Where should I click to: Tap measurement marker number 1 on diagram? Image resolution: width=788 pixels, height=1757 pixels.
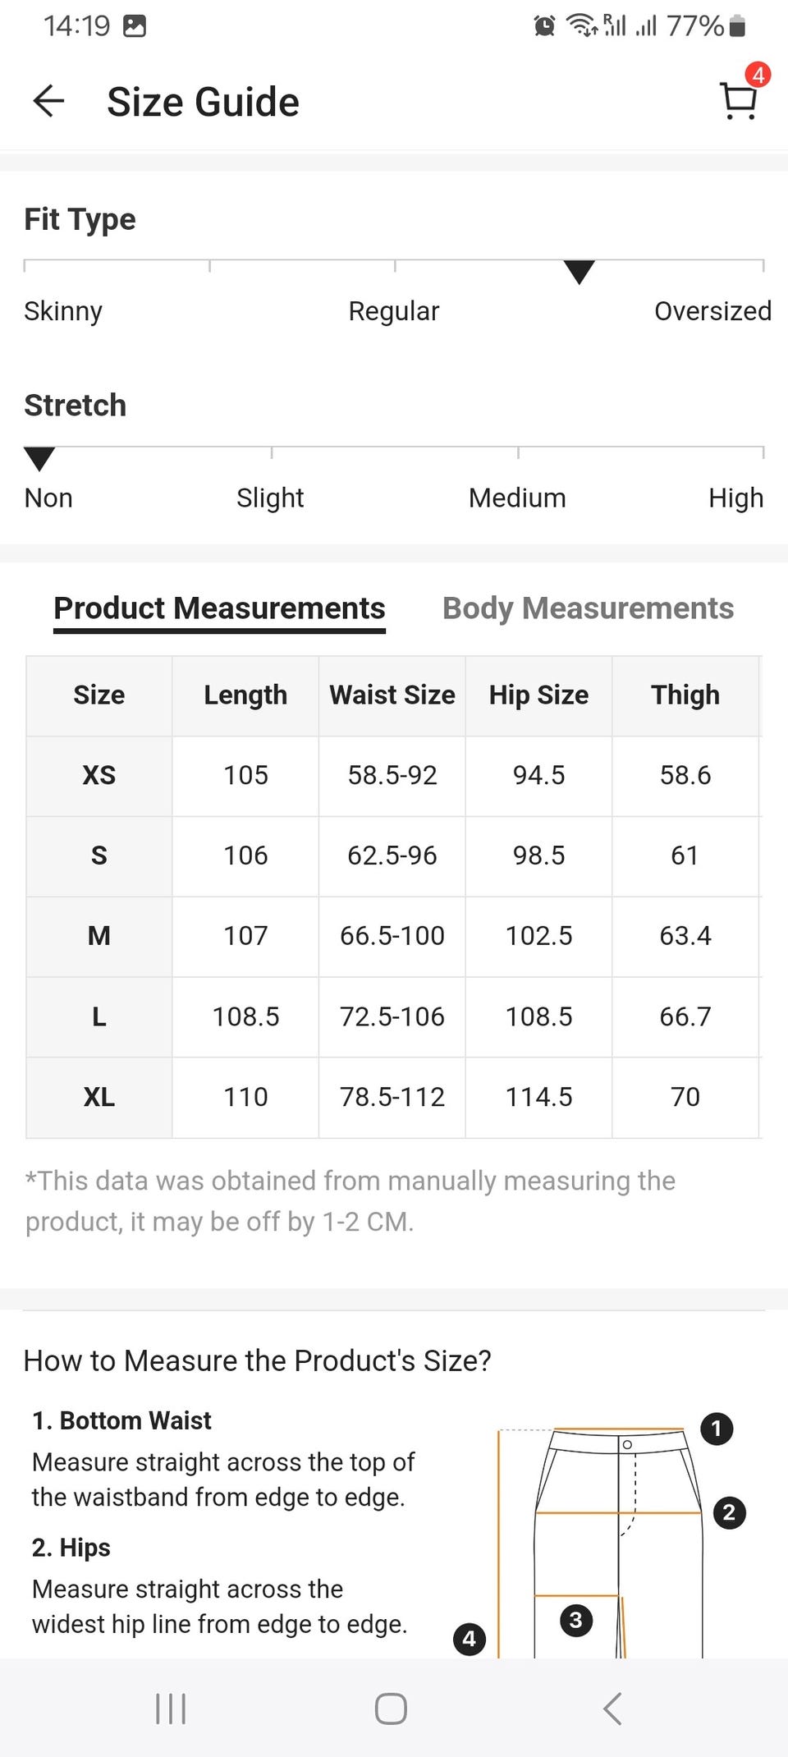pyautogui.click(x=716, y=1429)
